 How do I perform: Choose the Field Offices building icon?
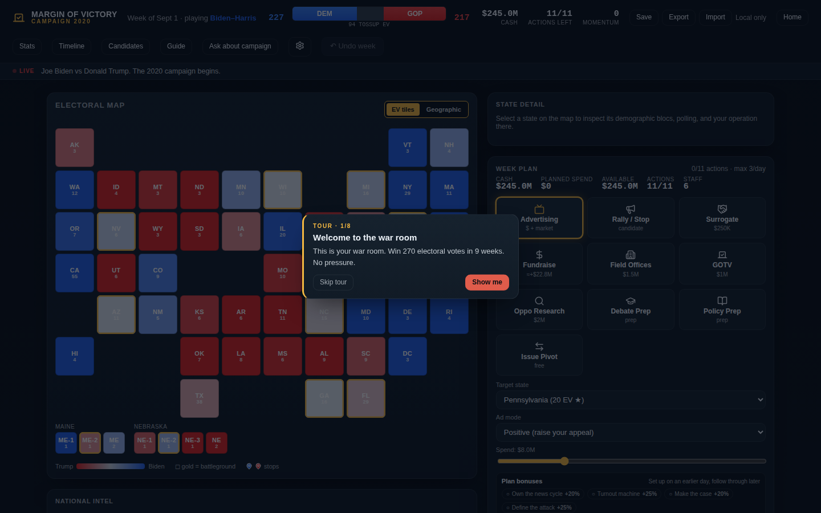click(631, 255)
